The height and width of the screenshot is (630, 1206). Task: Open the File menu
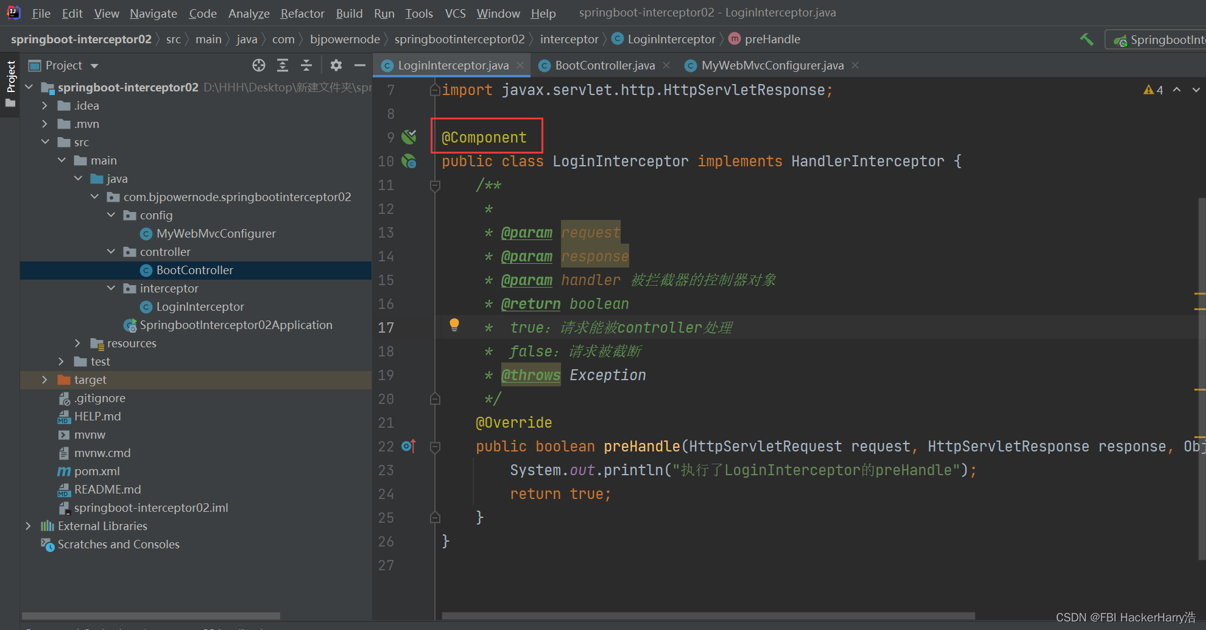pos(41,13)
